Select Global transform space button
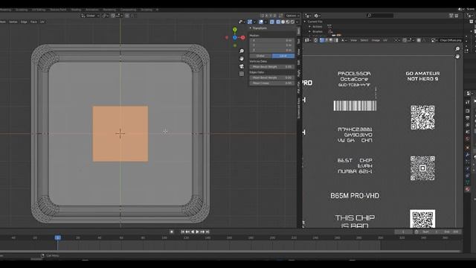The width and height of the screenshot is (476, 268). click(261, 56)
